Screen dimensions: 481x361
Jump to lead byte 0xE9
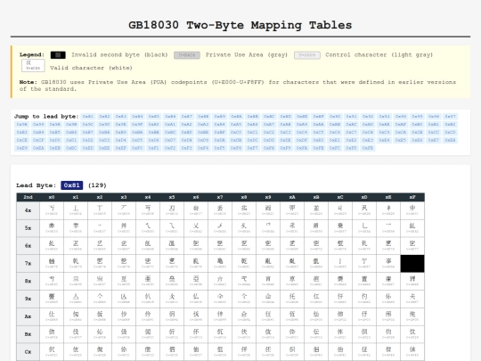click(21, 148)
